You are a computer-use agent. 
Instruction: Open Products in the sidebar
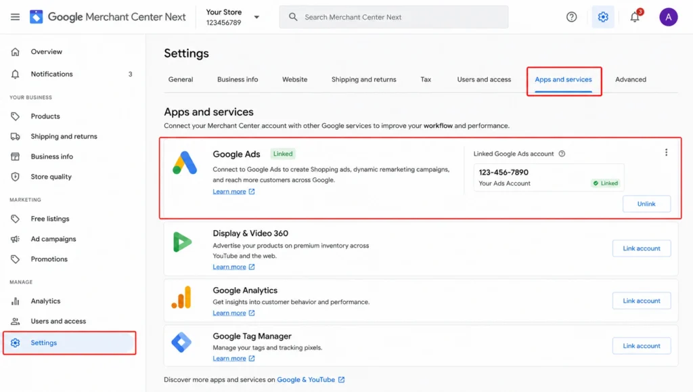coord(45,116)
